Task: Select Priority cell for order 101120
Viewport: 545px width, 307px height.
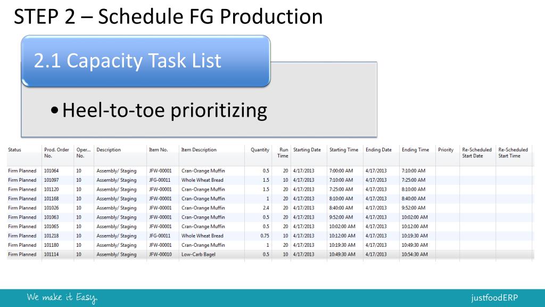Action: pyautogui.click(x=448, y=189)
